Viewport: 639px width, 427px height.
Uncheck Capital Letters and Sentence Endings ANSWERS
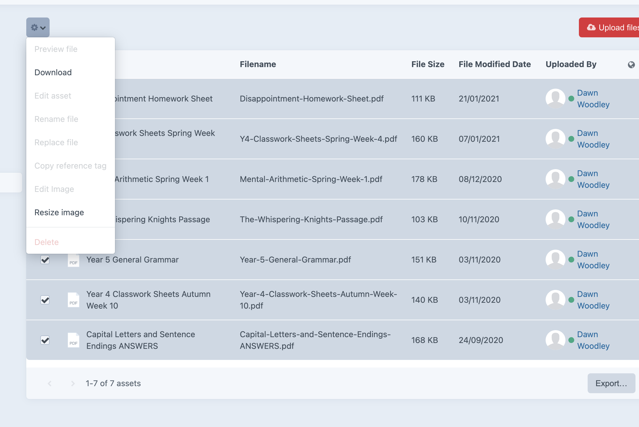tap(45, 340)
